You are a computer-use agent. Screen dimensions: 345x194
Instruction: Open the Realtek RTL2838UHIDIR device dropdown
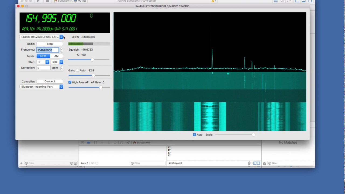point(41,37)
